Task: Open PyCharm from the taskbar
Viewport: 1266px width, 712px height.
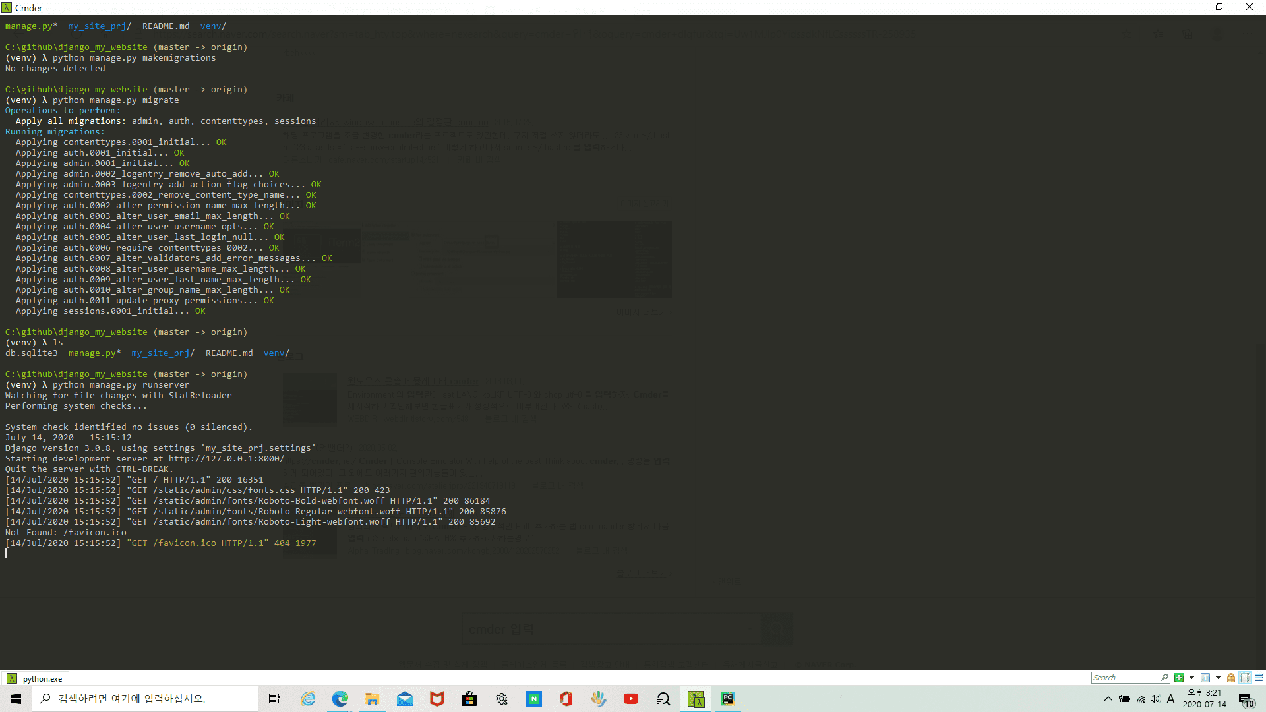Action: (727, 699)
